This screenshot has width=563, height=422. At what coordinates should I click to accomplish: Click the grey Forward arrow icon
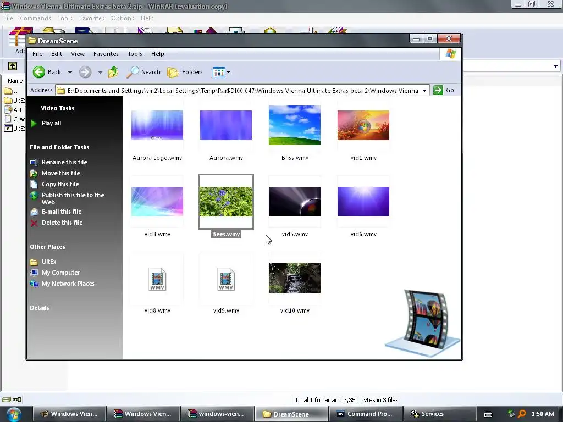coord(85,72)
